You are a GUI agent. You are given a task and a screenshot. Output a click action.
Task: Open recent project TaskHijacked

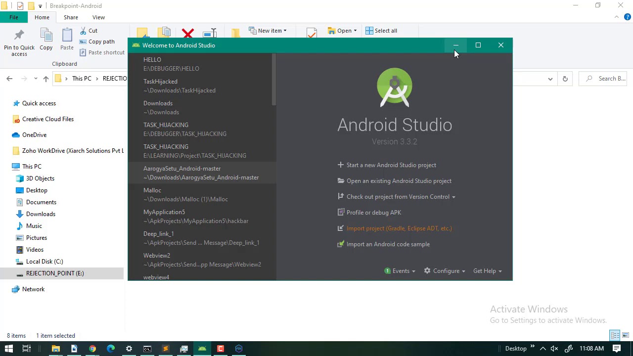point(202,86)
